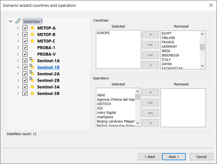Select EUROPE in the Selected countries list
This screenshot has height=164, width=217.
pyautogui.click(x=103, y=33)
